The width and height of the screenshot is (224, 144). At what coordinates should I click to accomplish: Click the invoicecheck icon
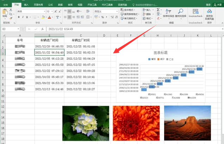coord(195,13)
